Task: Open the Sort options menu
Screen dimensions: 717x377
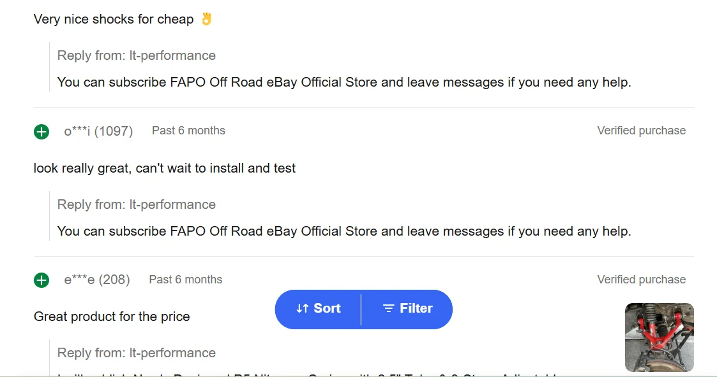Action: (319, 309)
